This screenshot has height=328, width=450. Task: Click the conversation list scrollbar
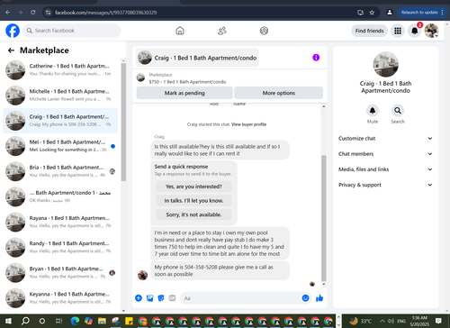123,122
